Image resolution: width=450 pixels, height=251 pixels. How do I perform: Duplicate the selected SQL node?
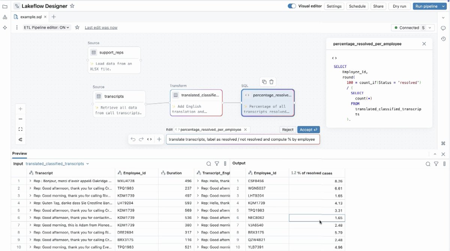tap(264, 82)
